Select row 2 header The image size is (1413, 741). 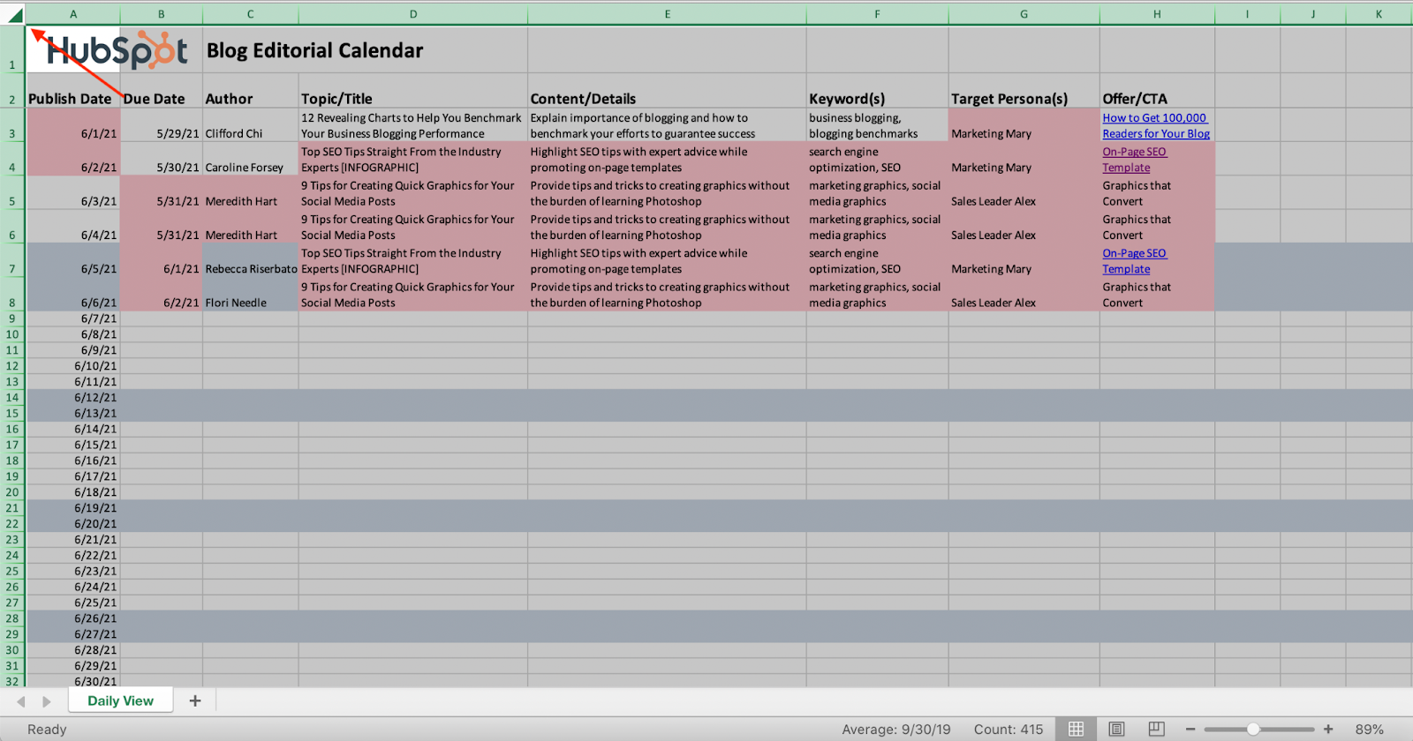click(x=12, y=91)
